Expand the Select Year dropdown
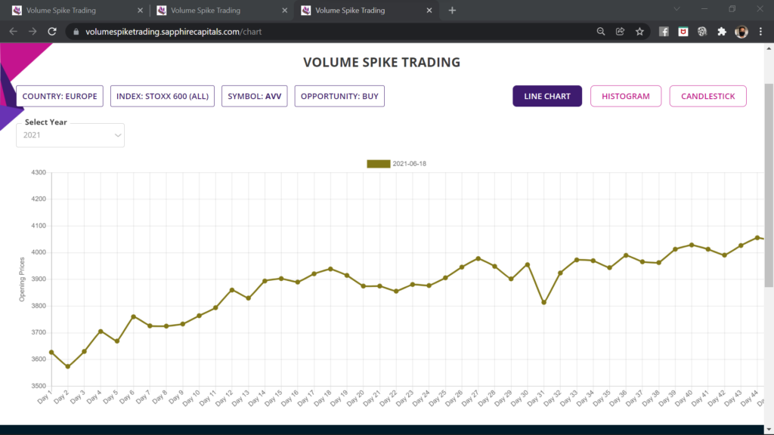 pyautogui.click(x=70, y=135)
